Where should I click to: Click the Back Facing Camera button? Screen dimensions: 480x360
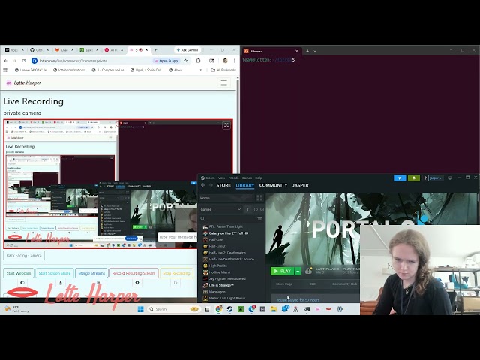pos(24,255)
